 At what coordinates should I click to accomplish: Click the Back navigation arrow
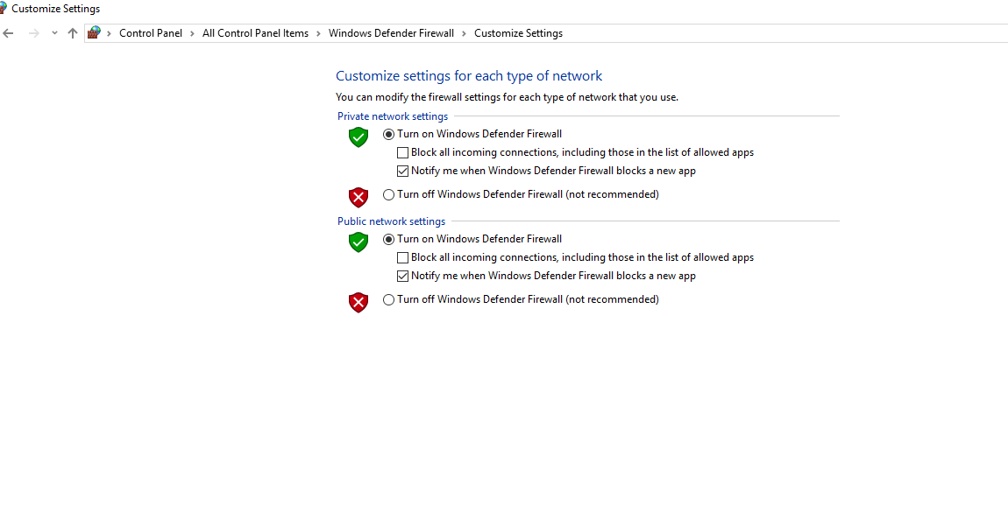(9, 32)
